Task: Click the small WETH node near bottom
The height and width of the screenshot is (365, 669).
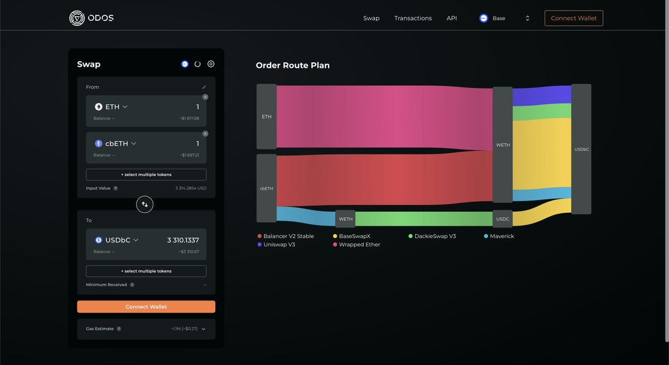Action: (x=345, y=219)
